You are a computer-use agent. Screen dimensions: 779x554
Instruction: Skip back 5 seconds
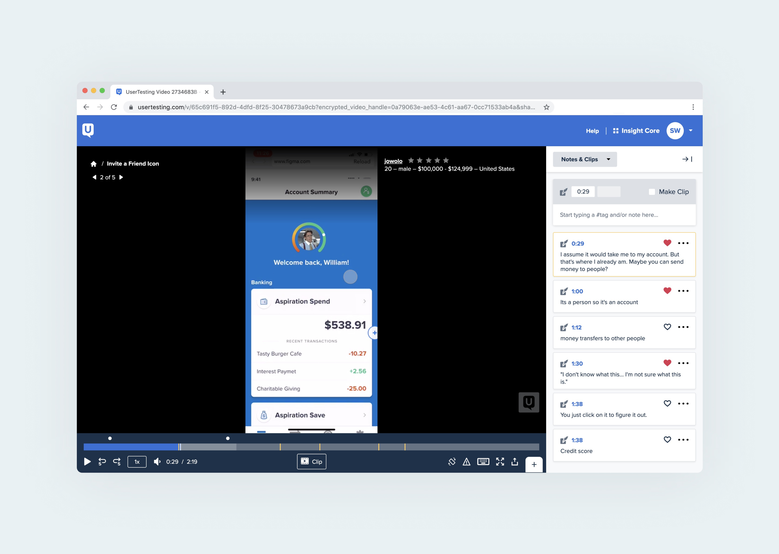pyautogui.click(x=102, y=461)
